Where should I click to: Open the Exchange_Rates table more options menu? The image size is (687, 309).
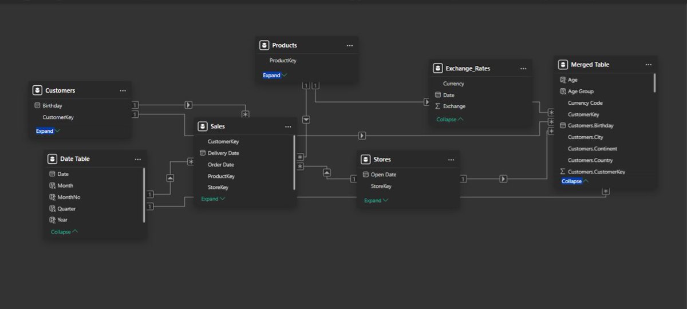coord(523,69)
